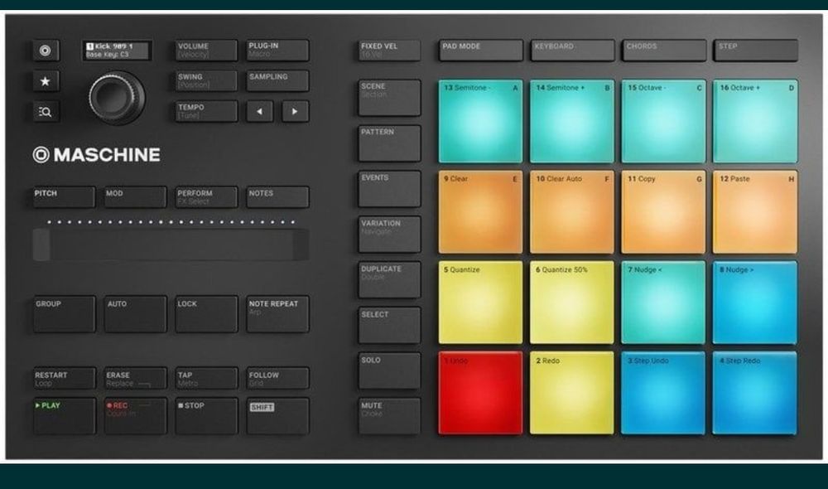Click the VOLUME button
This screenshot has width=828, height=489.
tap(206, 51)
